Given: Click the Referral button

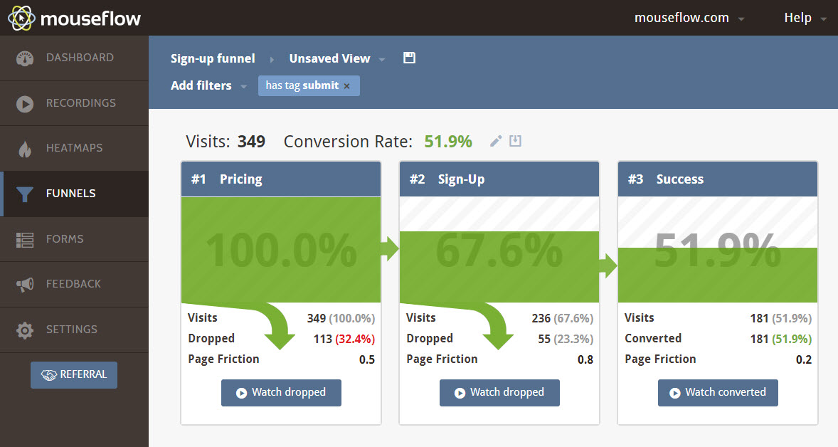Looking at the screenshot, I should pos(74,375).
